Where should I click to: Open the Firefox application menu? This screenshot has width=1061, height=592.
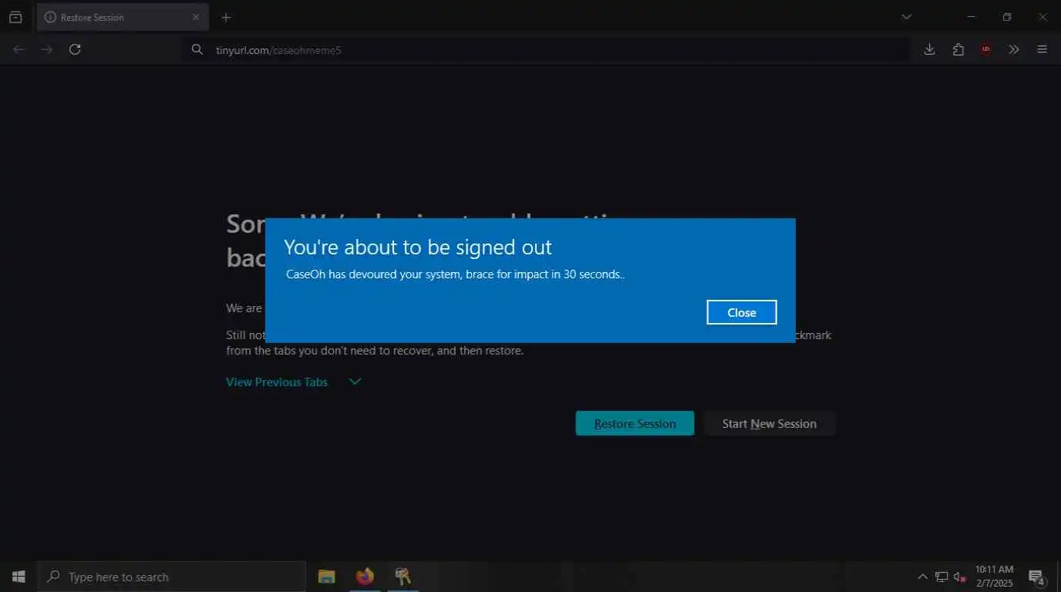1042,49
